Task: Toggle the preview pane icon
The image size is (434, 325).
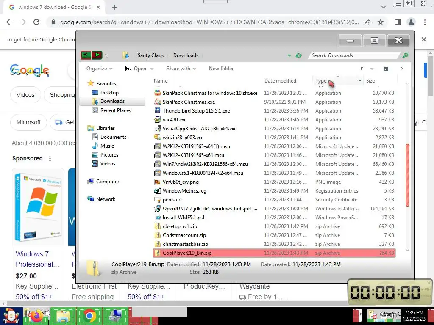Action: tap(386, 69)
